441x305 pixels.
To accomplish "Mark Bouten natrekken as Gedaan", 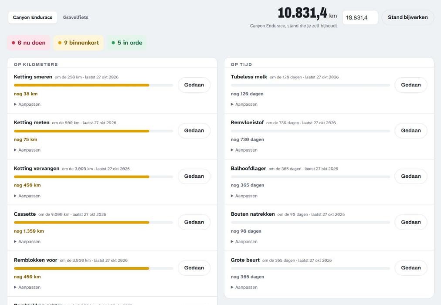I will [411, 222].
